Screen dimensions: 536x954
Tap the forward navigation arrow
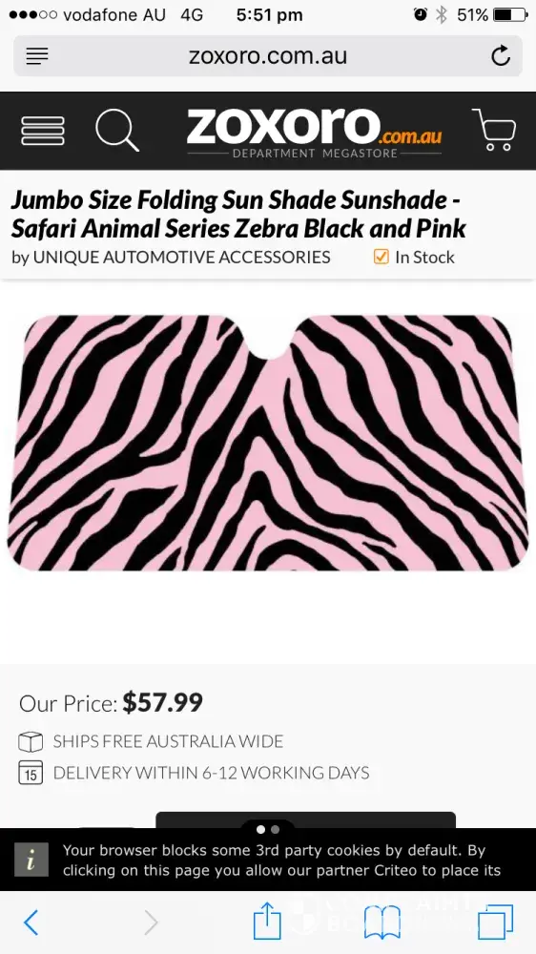(x=151, y=923)
